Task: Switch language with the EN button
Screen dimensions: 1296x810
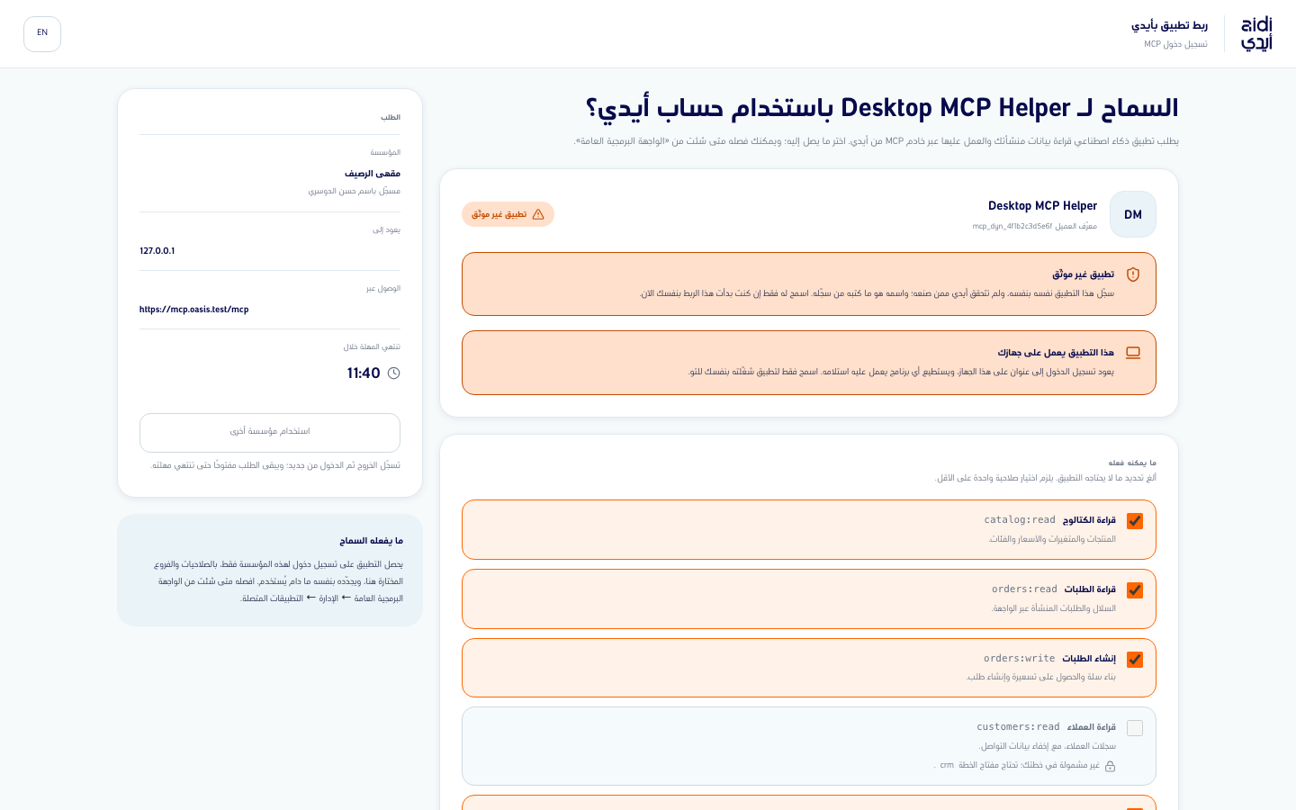Action: click(42, 34)
